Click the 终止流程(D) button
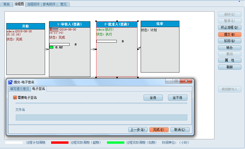Viewport: 245px width, 149px height. tap(229, 27)
